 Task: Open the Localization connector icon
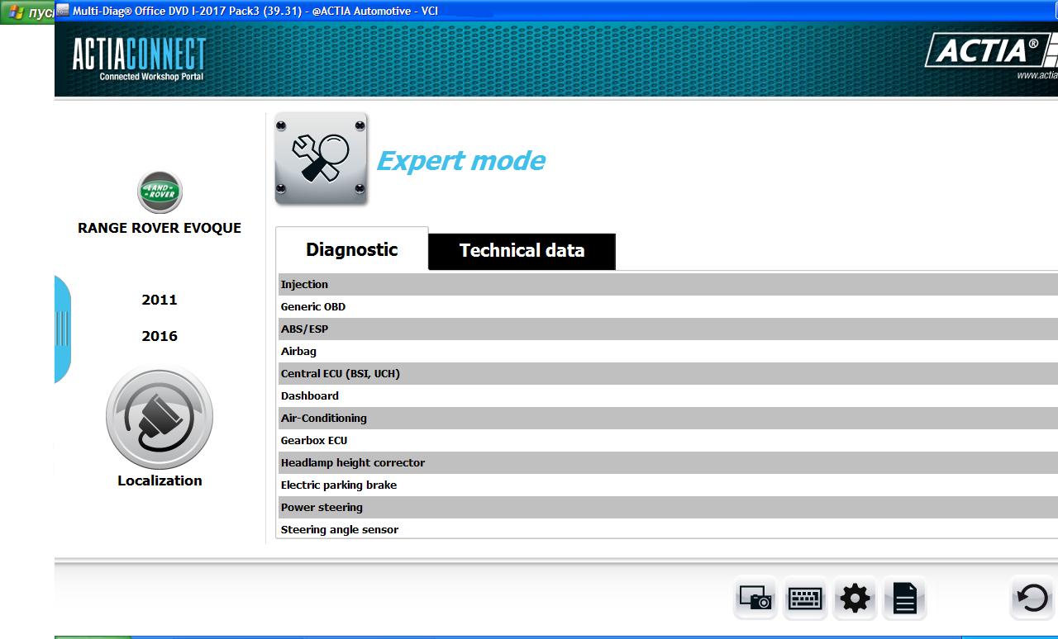160,419
